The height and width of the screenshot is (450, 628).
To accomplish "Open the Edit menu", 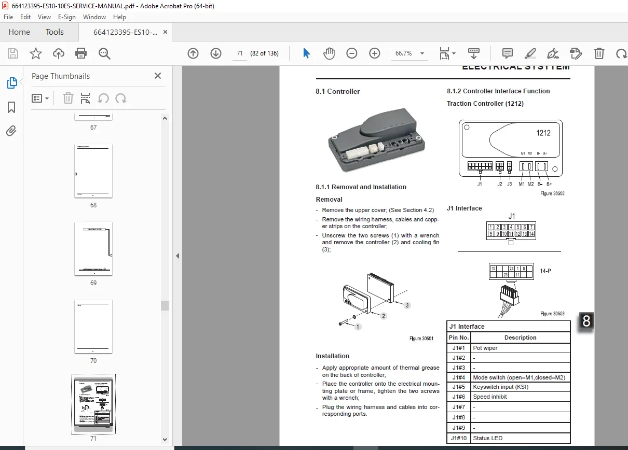I will click(x=25, y=17).
